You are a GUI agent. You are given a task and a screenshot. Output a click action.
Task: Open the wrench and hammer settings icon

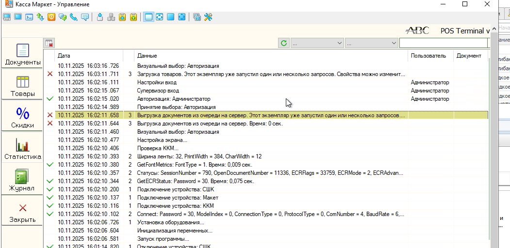[208, 17]
